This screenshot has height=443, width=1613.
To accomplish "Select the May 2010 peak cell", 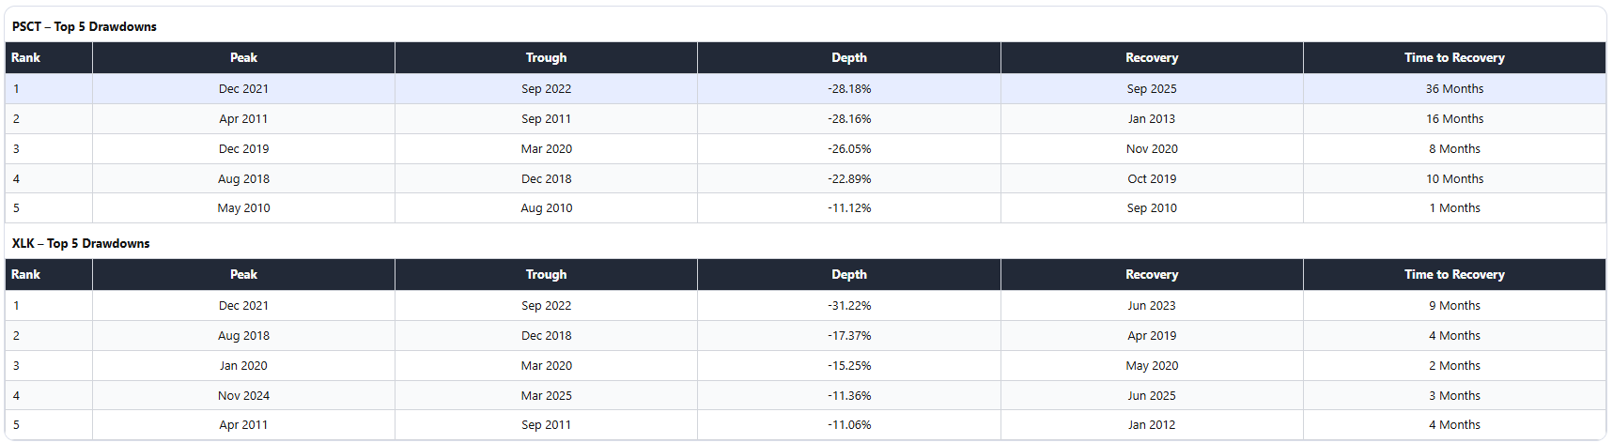I will point(243,208).
